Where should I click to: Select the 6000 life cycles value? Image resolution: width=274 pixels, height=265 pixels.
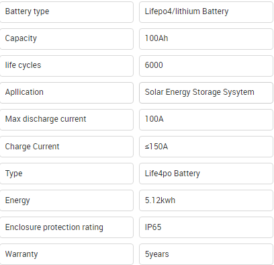pos(206,66)
